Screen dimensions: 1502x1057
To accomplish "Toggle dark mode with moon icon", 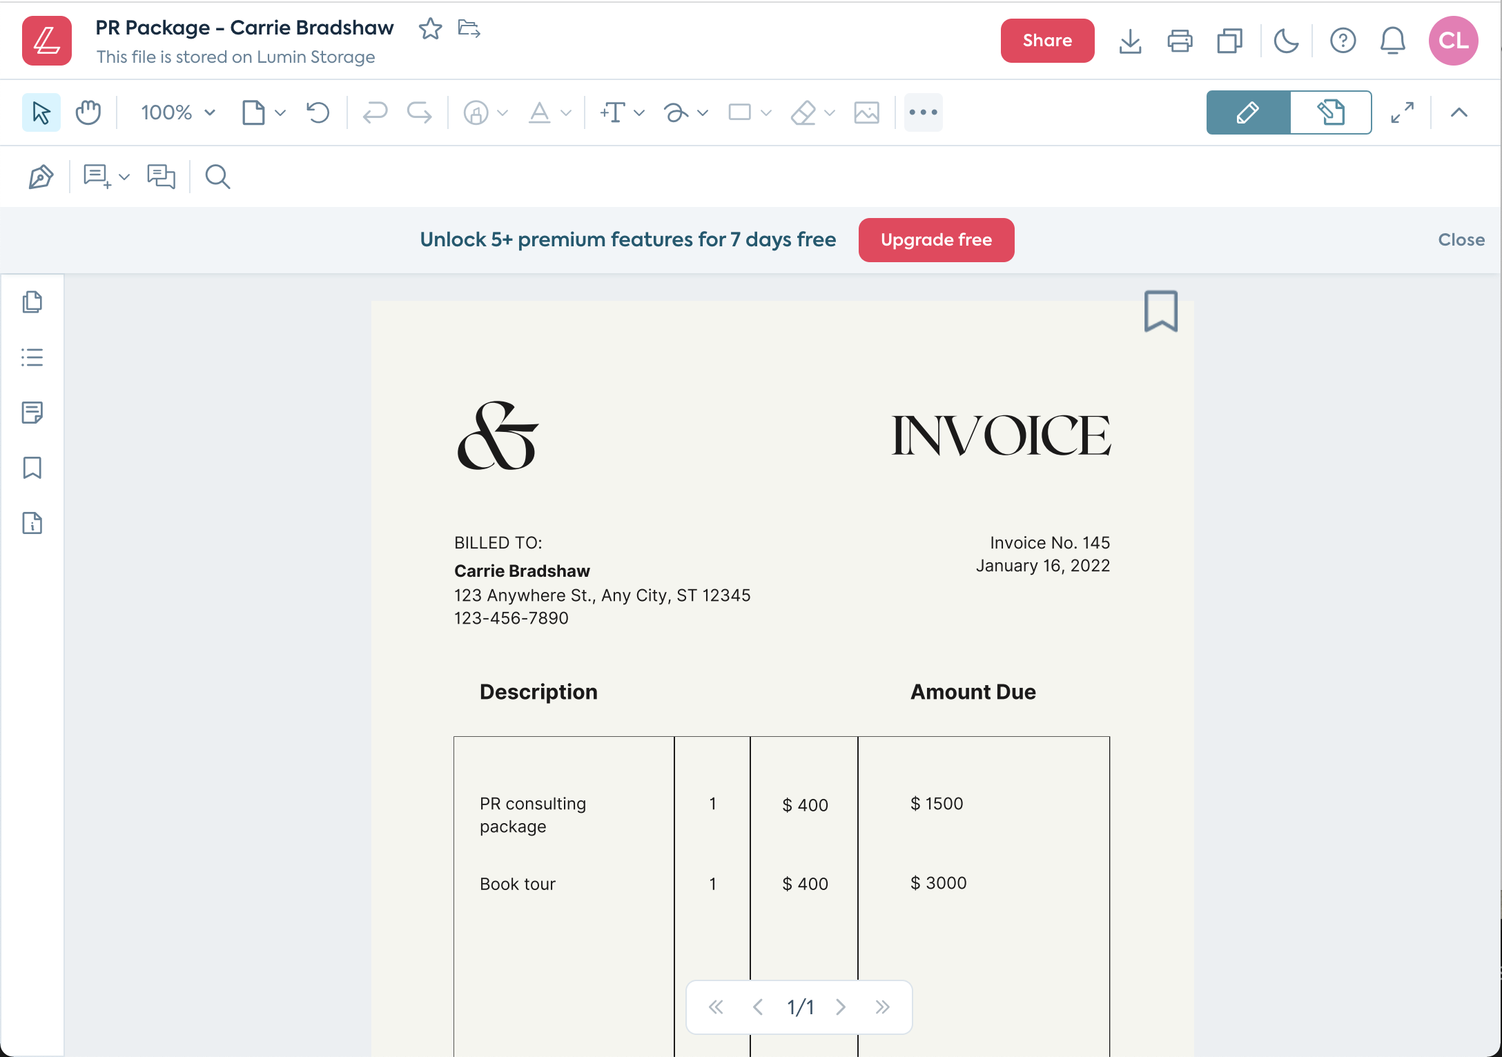I will [x=1286, y=41].
